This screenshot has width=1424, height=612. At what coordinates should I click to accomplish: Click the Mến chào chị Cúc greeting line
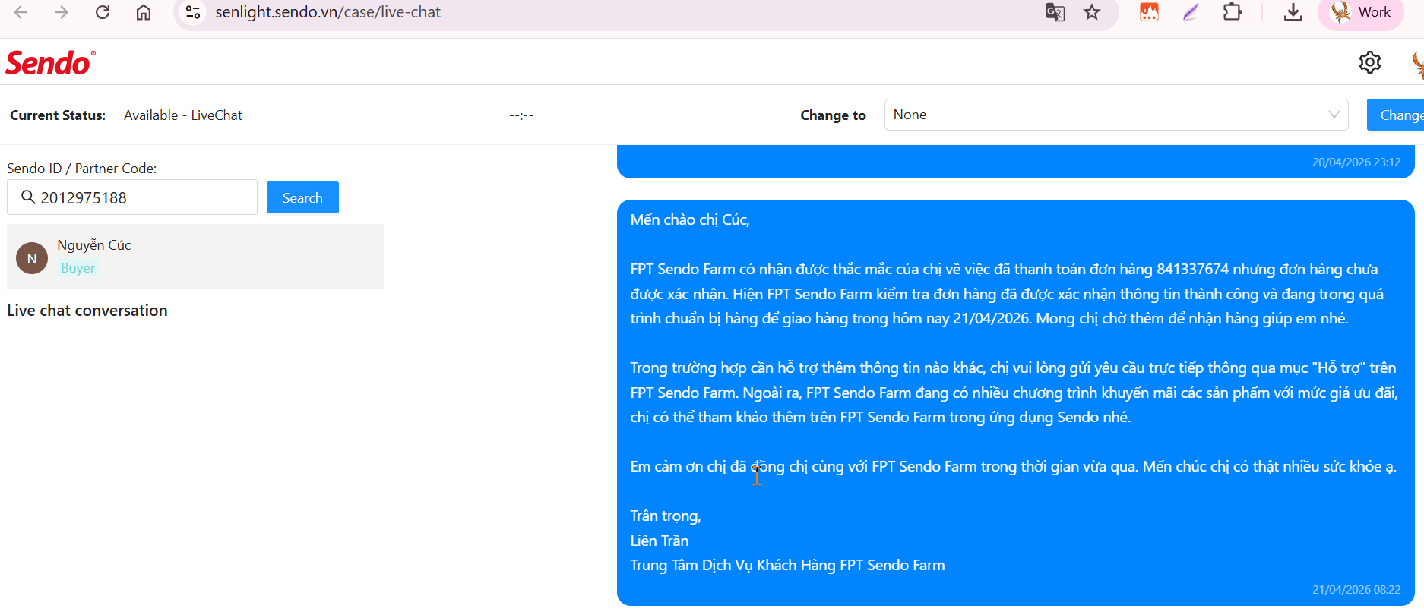pos(690,220)
